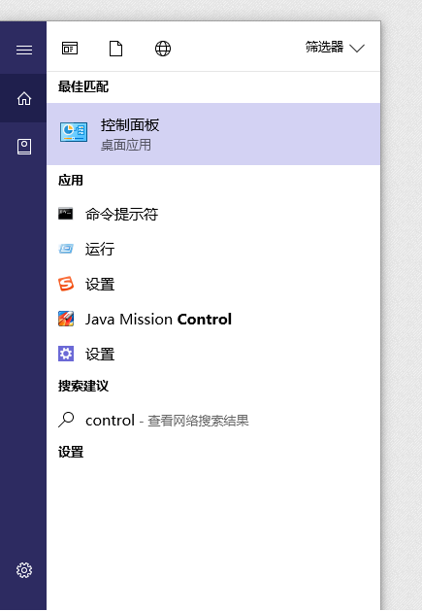
Task: Expand the 筛选器 filter dropdown
Action: [x=335, y=48]
